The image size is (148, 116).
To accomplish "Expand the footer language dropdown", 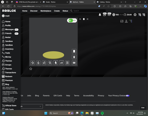I will tap(32, 106).
